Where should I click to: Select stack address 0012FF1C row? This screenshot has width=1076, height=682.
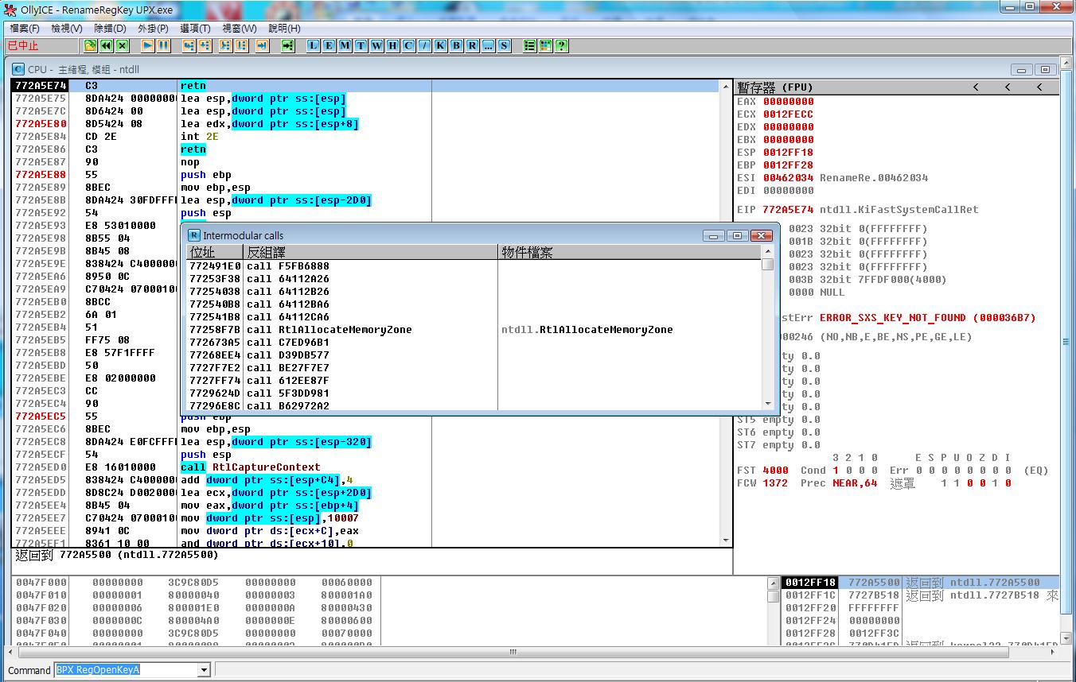921,595
